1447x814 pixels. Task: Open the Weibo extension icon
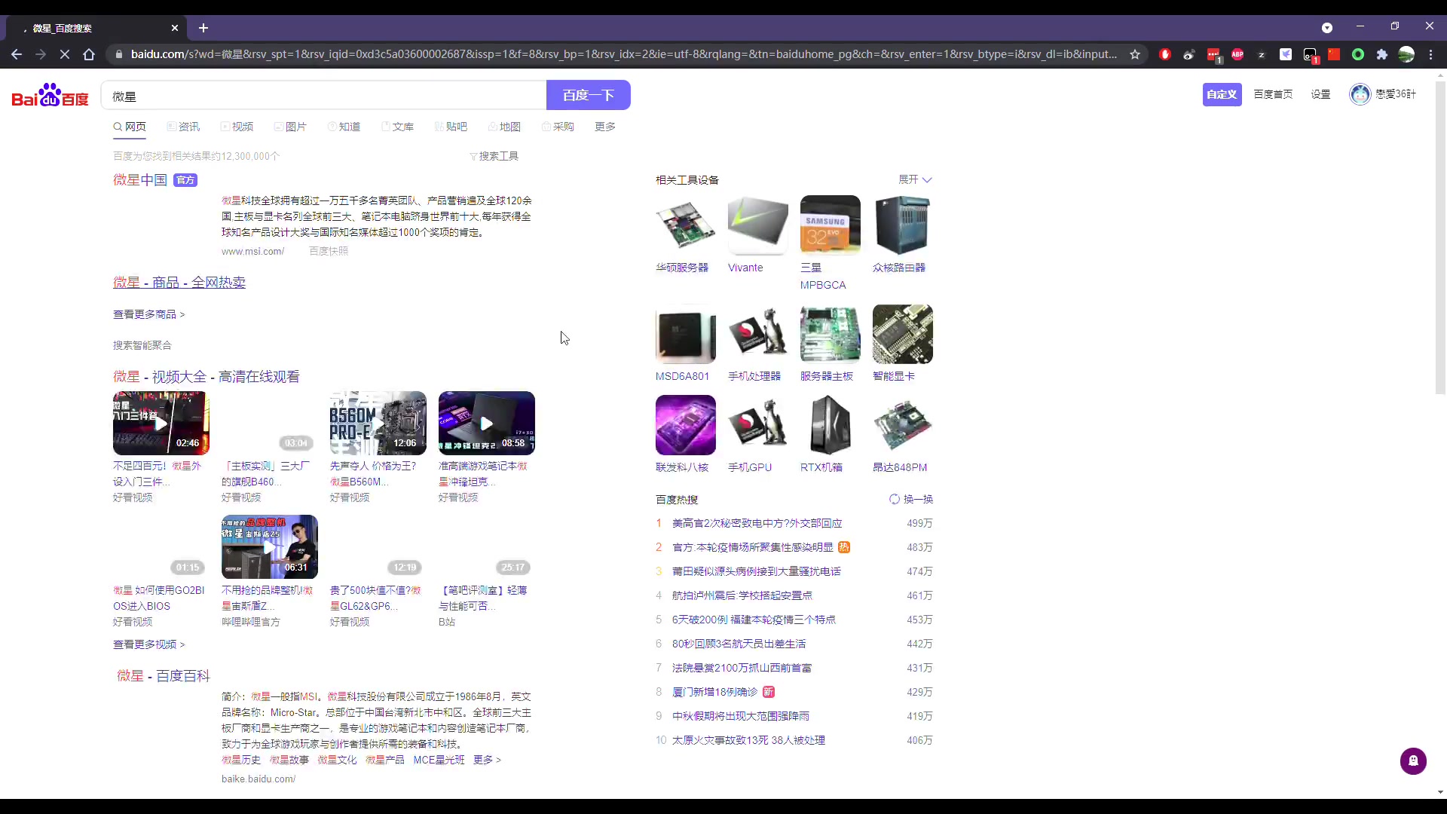(x=1189, y=54)
